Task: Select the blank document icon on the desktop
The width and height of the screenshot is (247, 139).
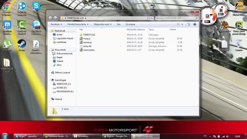Action: (x=224, y=46)
